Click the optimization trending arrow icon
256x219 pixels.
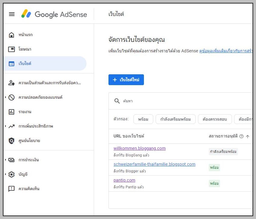(x=11, y=126)
